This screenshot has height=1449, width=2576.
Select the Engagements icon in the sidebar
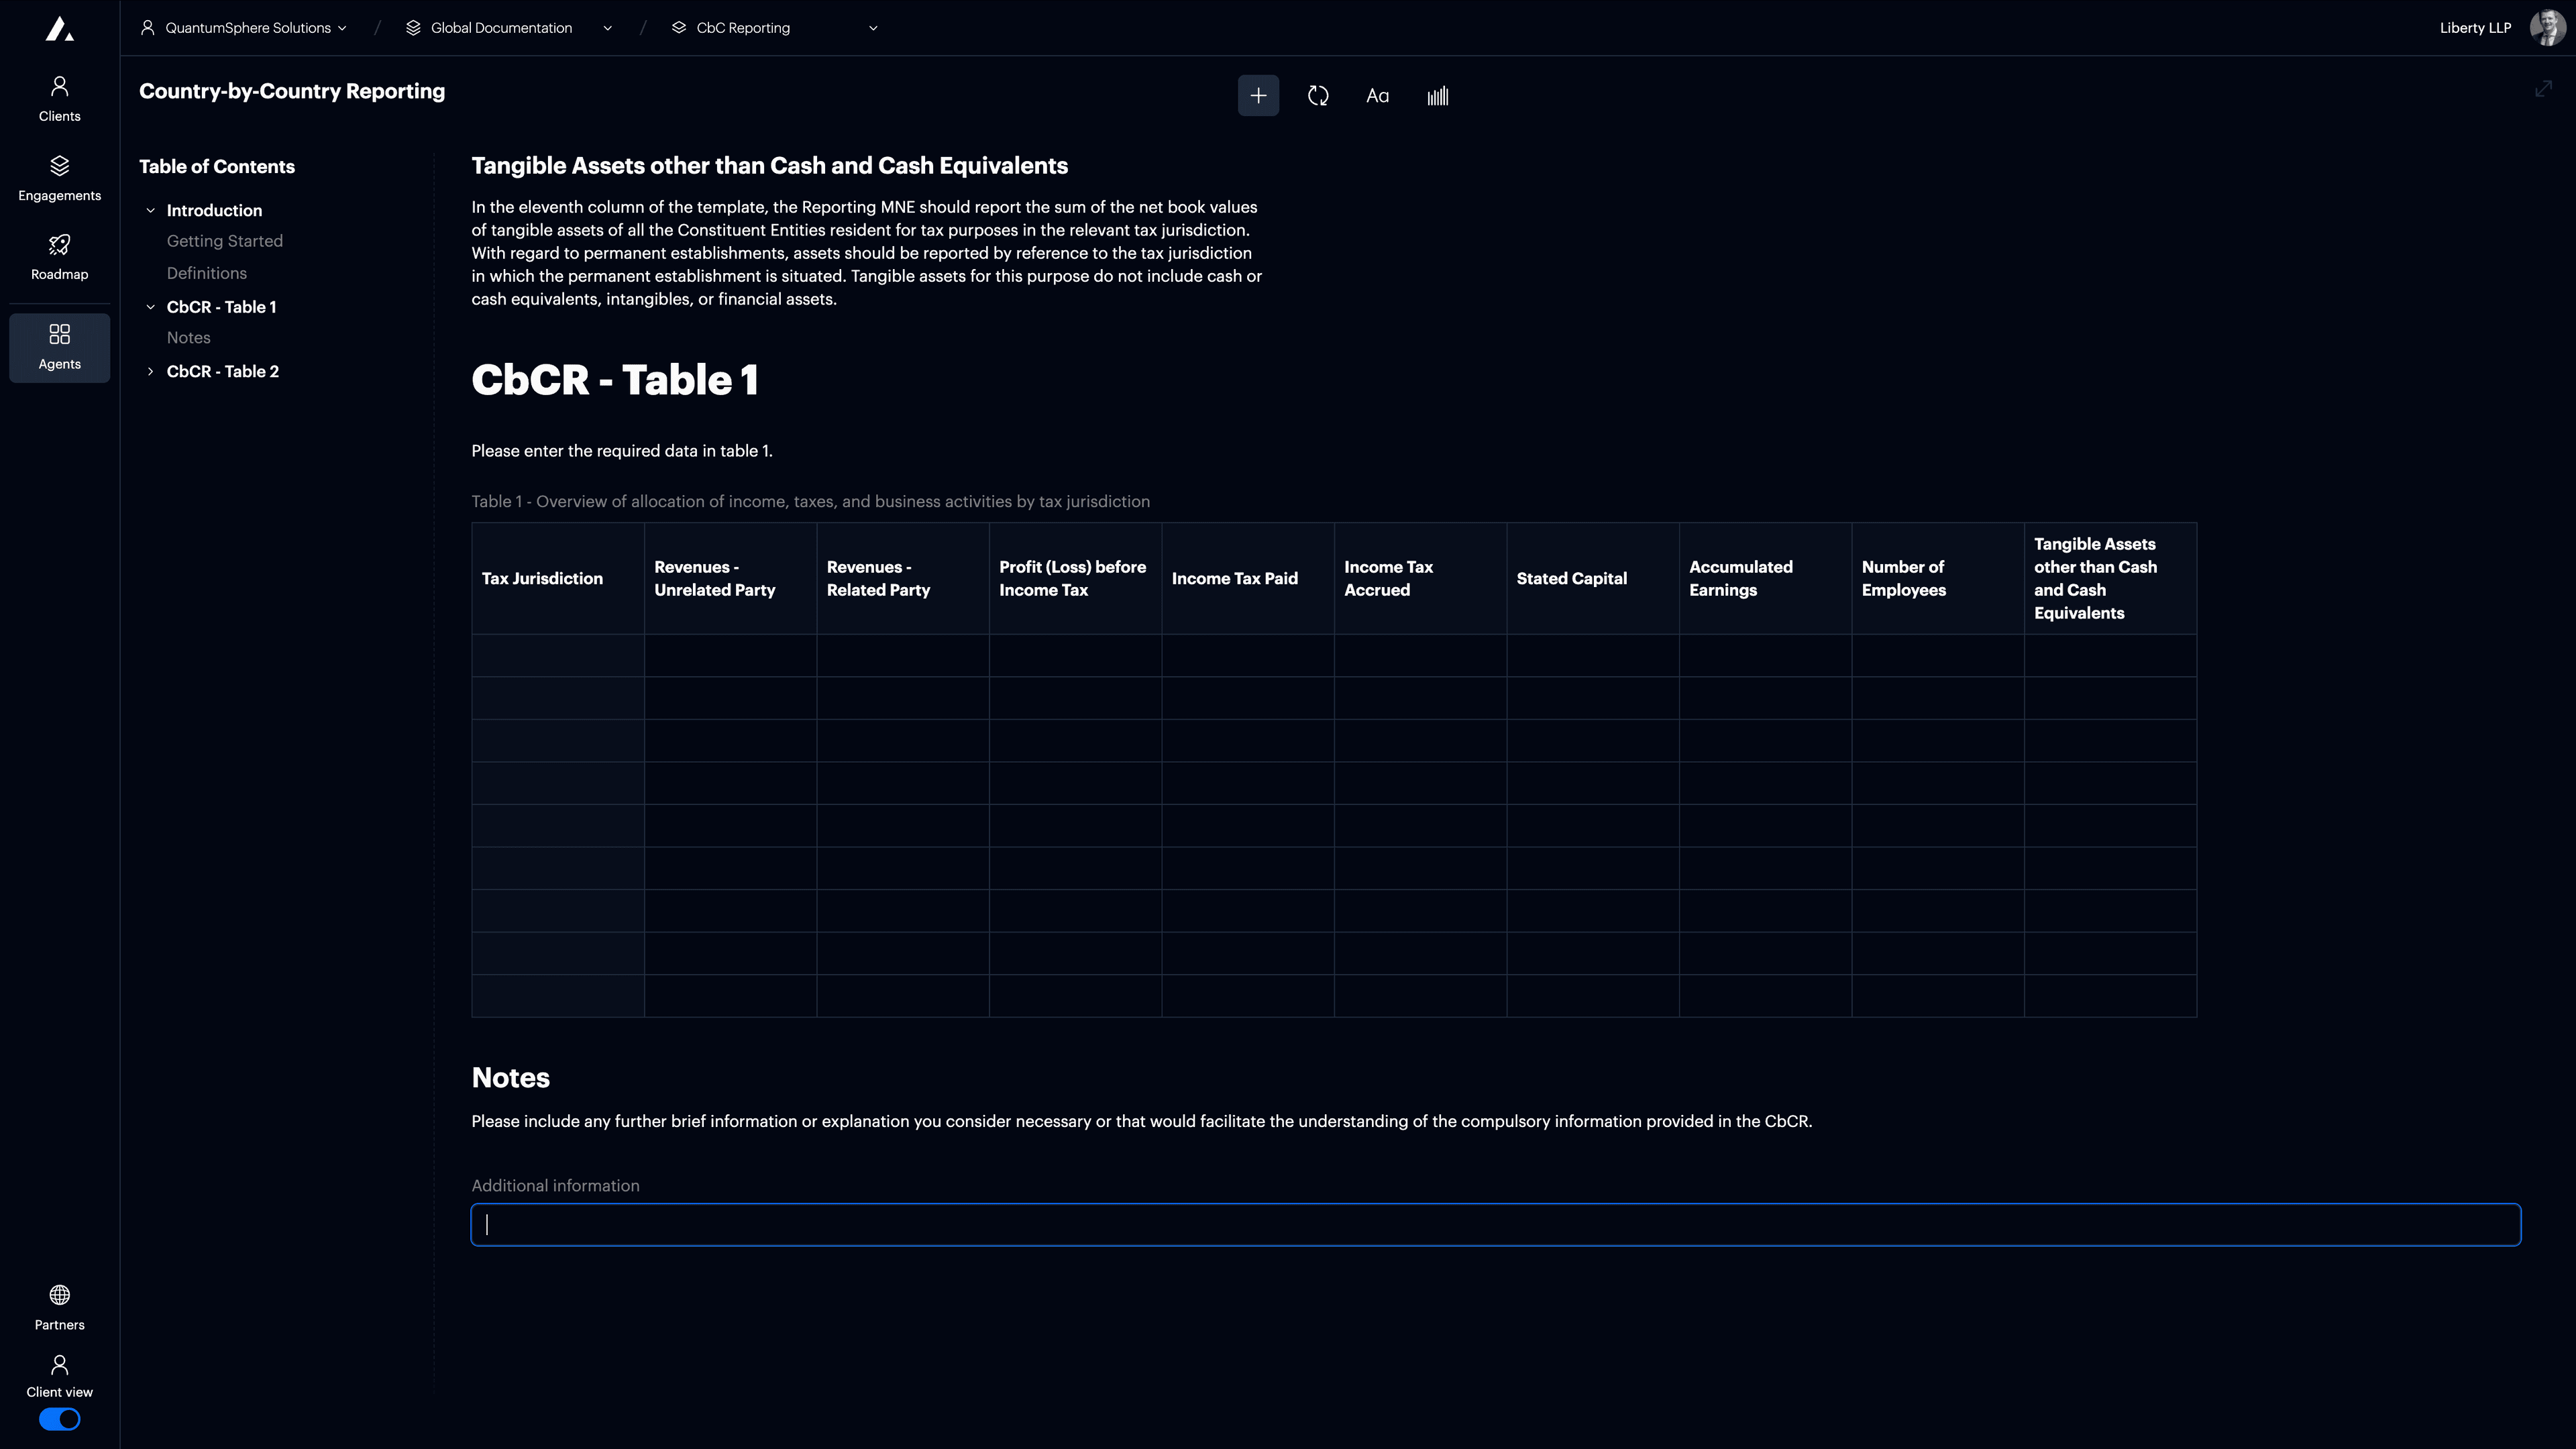pyautogui.click(x=59, y=177)
